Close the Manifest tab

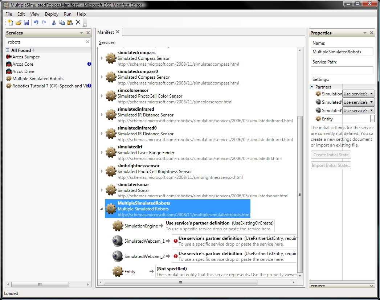pos(118,32)
